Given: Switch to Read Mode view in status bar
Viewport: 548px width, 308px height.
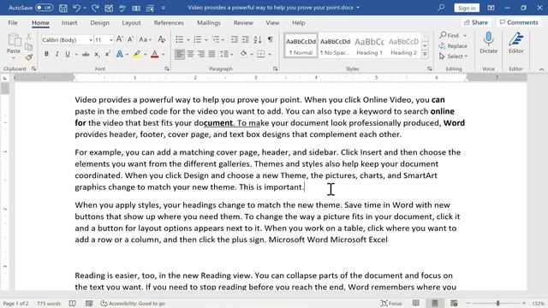Looking at the screenshot, I should pos(416,304).
